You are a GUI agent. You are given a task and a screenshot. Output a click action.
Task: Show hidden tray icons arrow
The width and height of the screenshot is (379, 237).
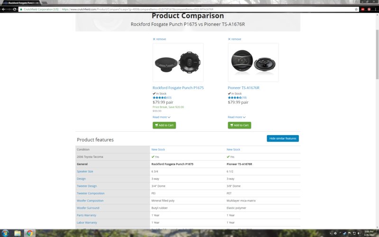331,233
